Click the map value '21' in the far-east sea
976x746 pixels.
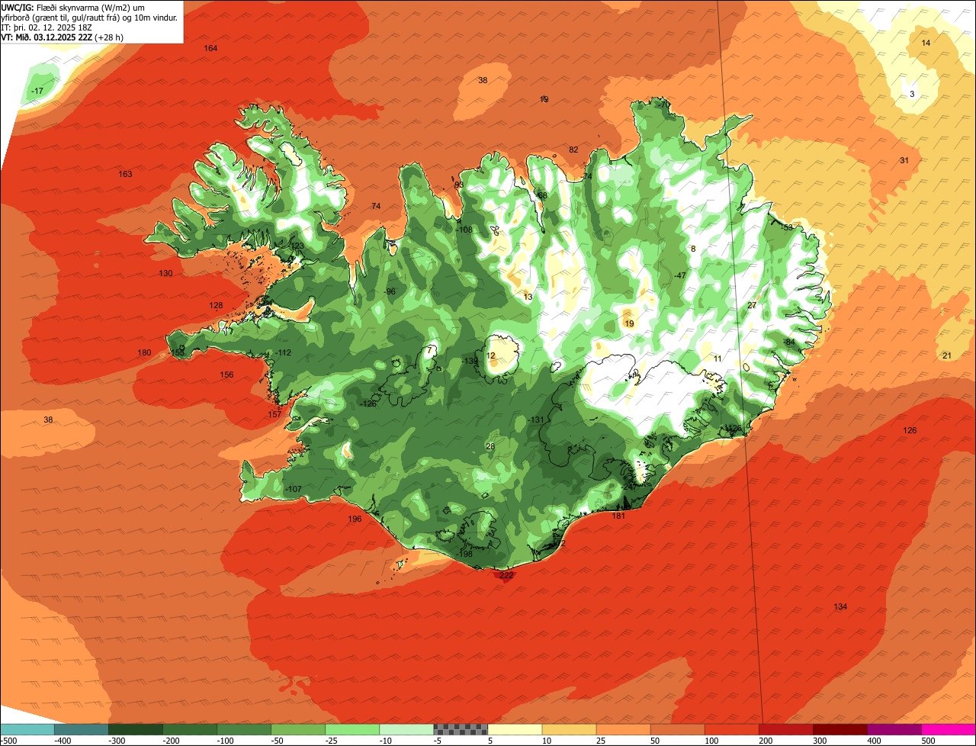(x=947, y=356)
